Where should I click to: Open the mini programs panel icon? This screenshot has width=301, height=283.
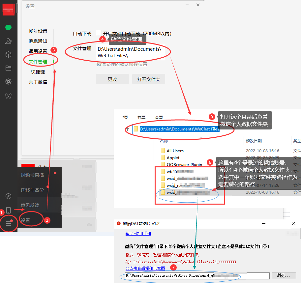pos(8,196)
